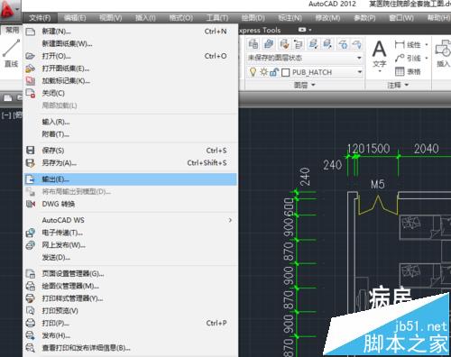451x357 pixels.
Task: Choose 新建(N)... from the file menu
Action: point(130,32)
